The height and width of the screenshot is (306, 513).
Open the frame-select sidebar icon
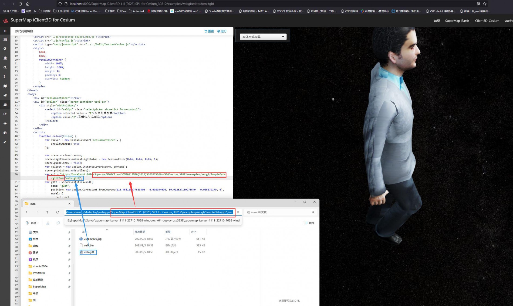tap(5, 39)
